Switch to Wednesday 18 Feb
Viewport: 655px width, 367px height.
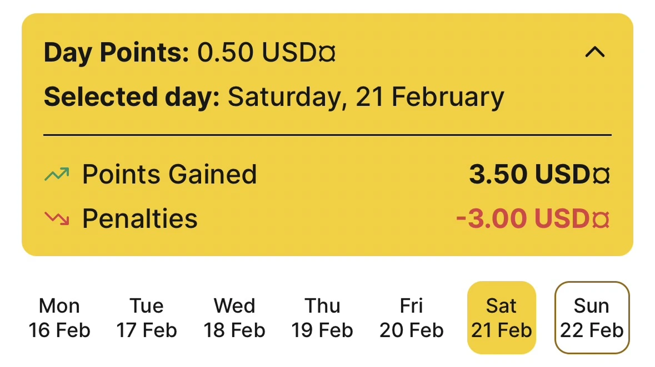point(234,317)
